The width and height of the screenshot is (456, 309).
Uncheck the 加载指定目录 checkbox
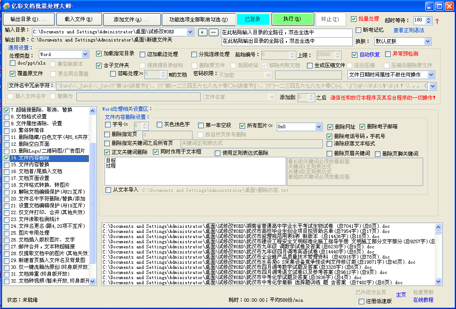99,53
